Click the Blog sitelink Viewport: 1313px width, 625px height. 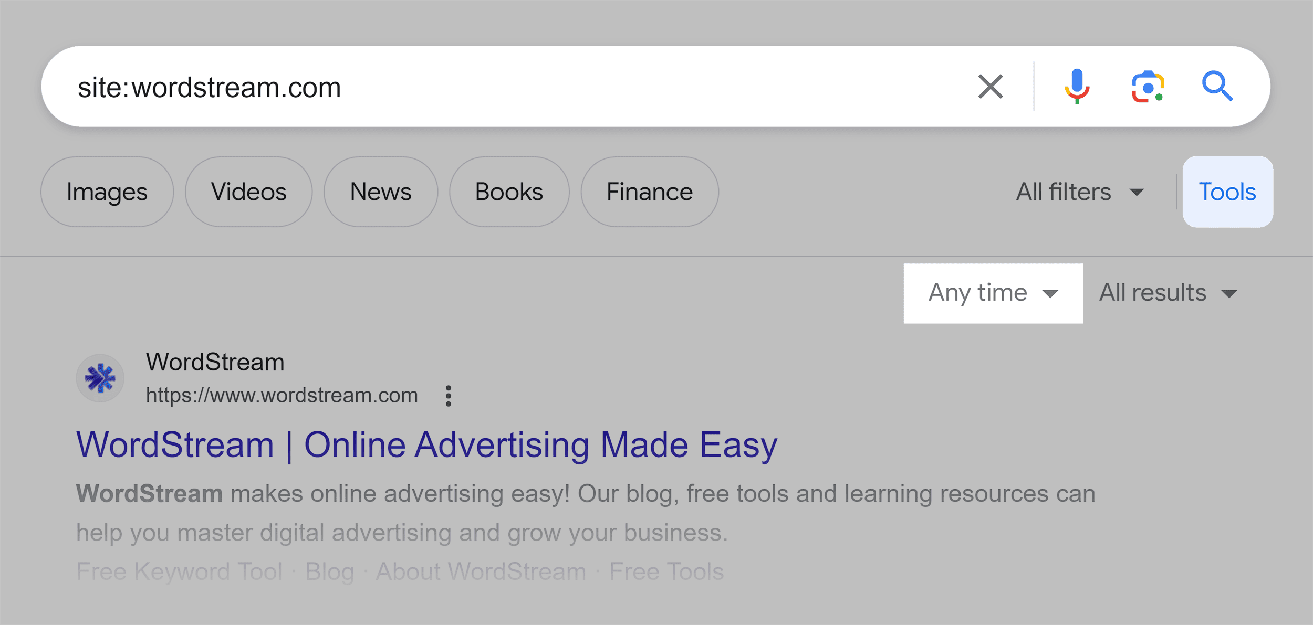[x=330, y=571]
